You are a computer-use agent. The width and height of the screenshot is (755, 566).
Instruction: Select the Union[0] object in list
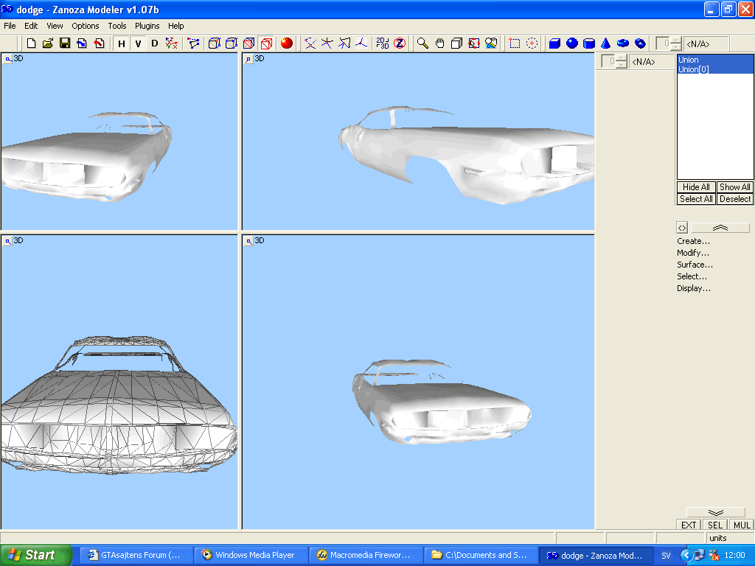(x=693, y=69)
